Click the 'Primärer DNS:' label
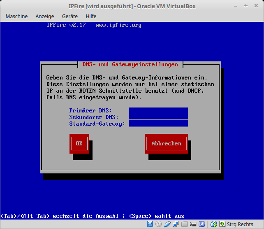Screen dimensions: 264x229 pyautogui.click(x=90, y=110)
